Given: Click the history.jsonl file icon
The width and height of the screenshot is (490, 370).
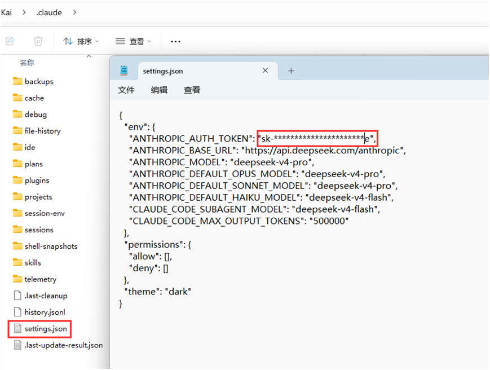Looking at the screenshot, I should (17, 312).
